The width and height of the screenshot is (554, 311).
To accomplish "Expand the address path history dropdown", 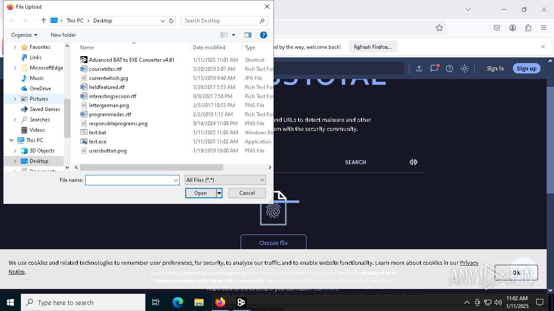I will click(x=163, y=21).
